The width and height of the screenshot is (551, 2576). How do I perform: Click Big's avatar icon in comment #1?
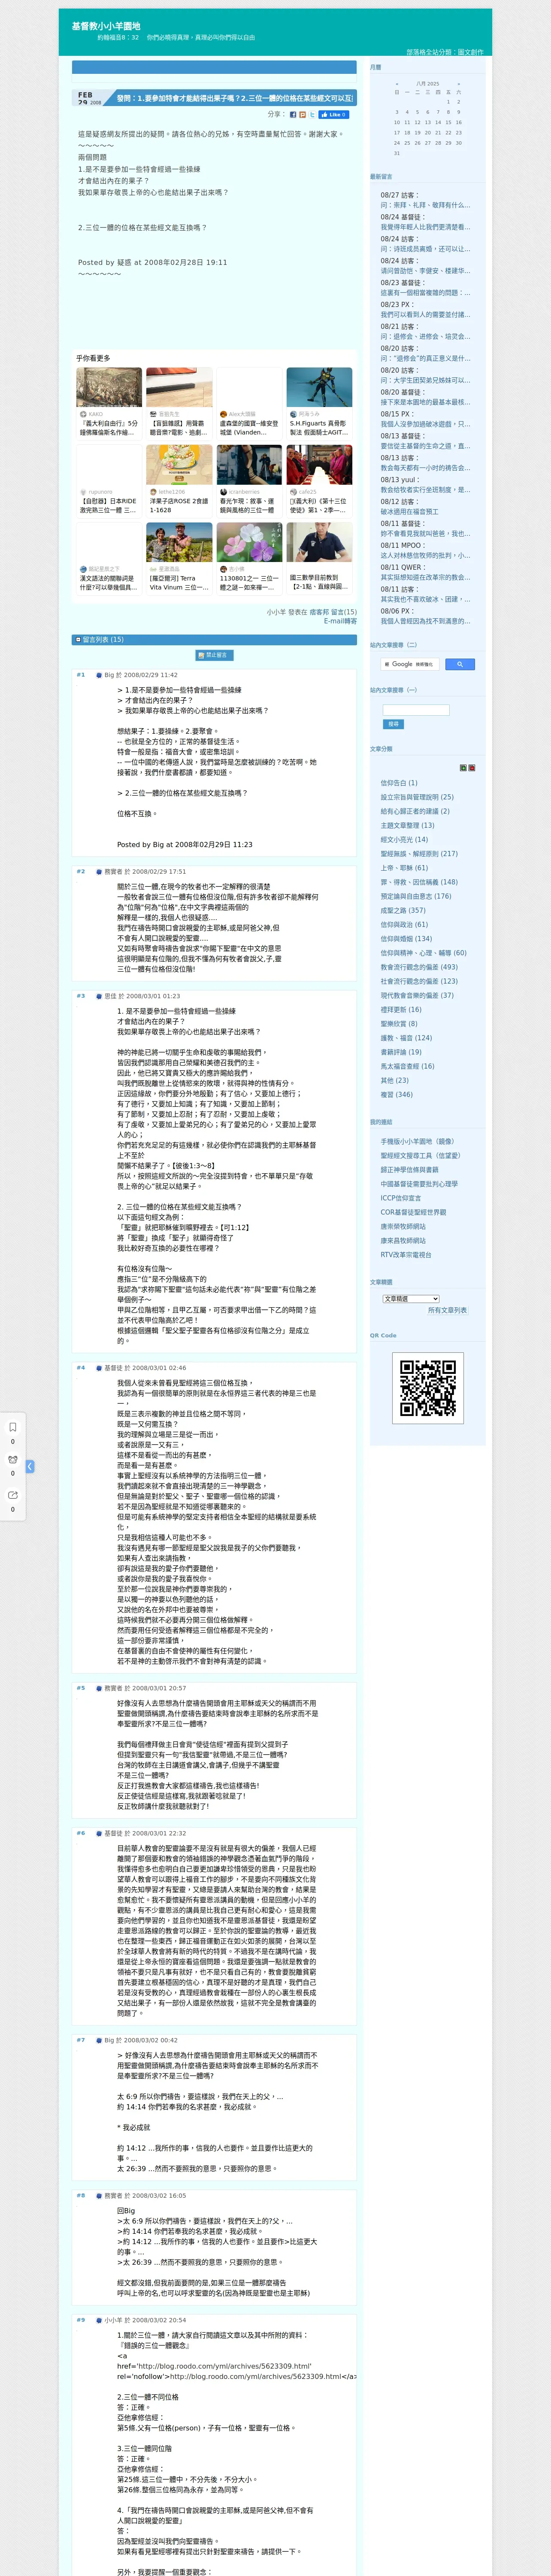[x=99, y=675]
